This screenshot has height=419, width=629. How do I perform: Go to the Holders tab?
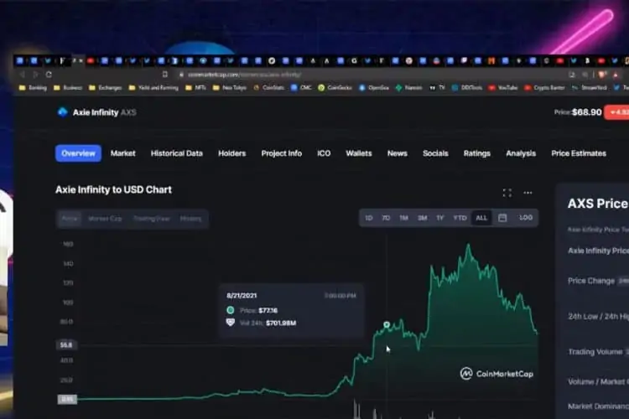231,153
